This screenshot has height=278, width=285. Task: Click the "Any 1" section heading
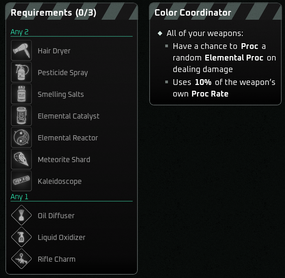point(19,197)
